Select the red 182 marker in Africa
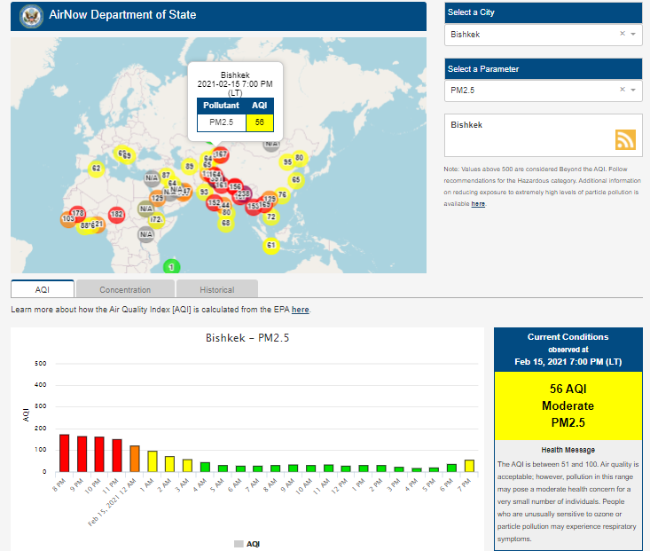Screen dimensions: 650x551 [x=116, y=215]
